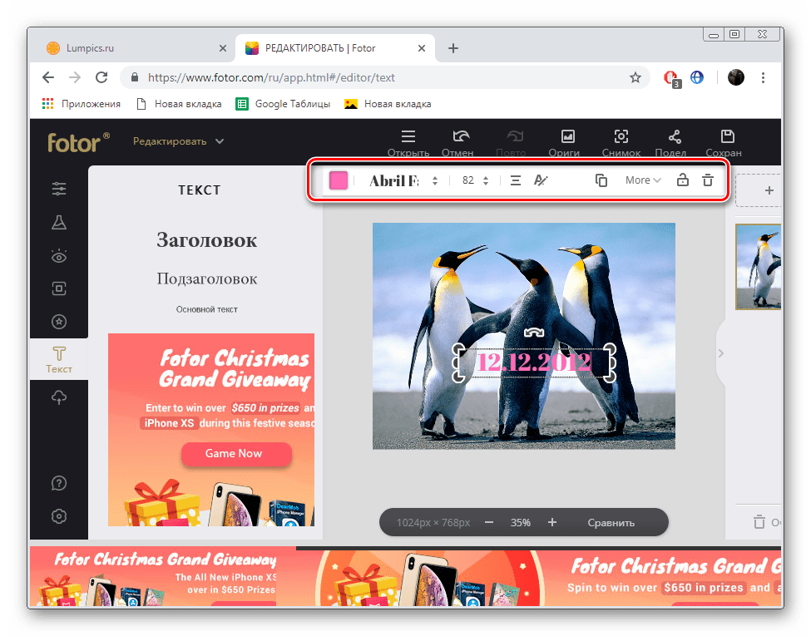Image resolution: width=811 pixels, height=636 pixels.
Task: Add a Заголовок heading text
Action: (206, 240)
